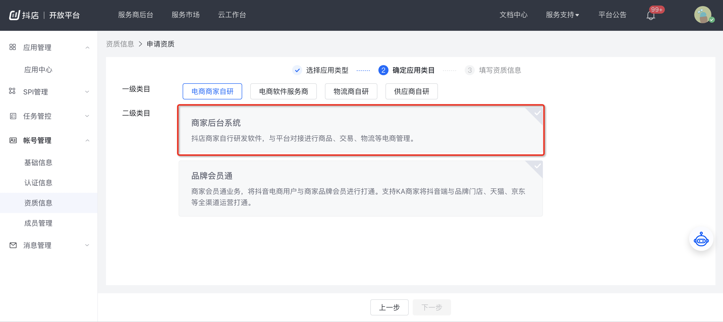The image size is (723, 322).
Task: Click the SPI管理 menu label
Action: [36, 92]
